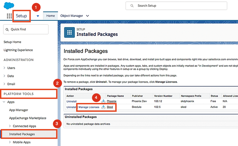
Task: Click the download icon beside Phoenix
Action: (103, 101)
